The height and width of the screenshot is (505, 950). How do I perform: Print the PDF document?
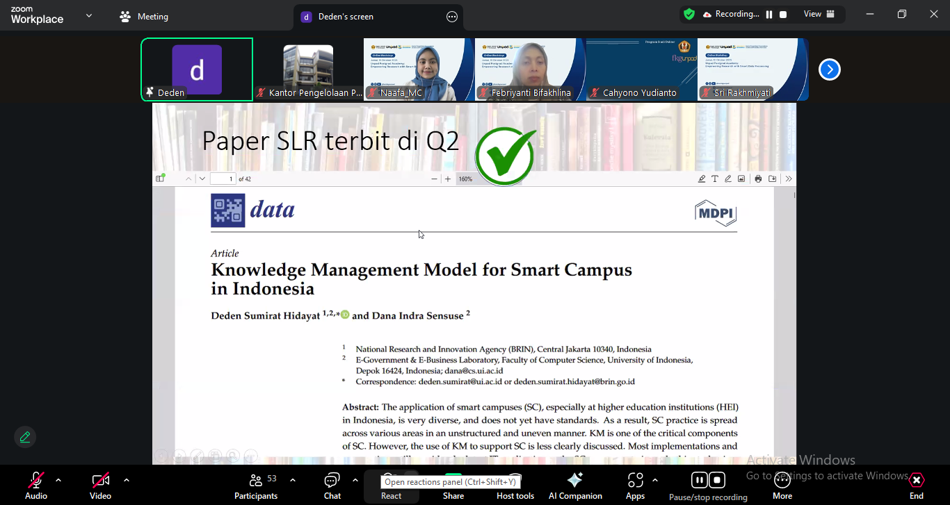point(759,179)
